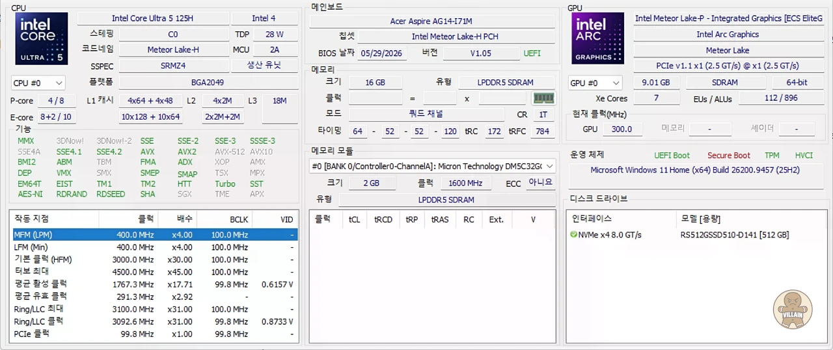
Task: Select the LFM (Min) row
Action: pos(154,247)
